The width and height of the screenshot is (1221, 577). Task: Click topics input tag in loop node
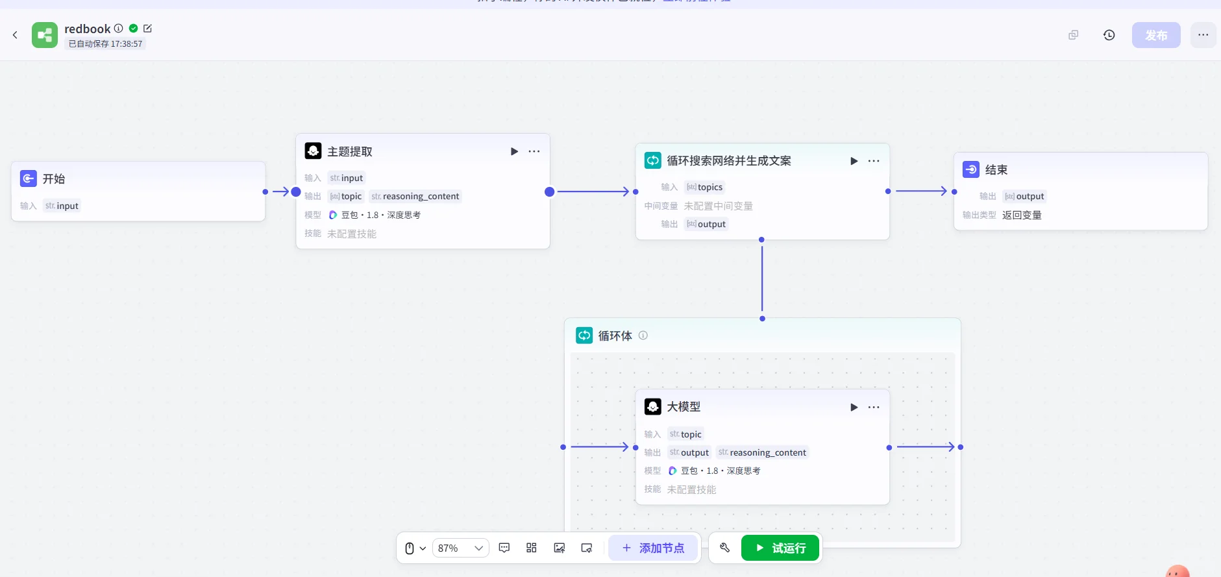click(x=705, y=187)
